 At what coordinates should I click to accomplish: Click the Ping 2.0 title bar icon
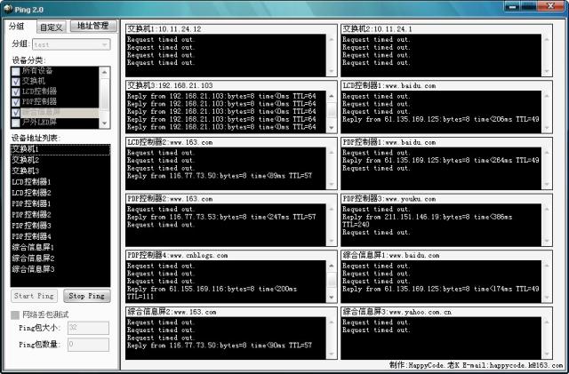tap(8, 9)
